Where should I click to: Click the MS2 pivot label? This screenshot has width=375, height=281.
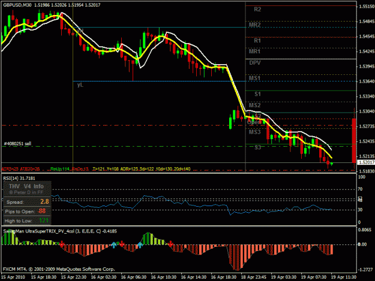254,105
